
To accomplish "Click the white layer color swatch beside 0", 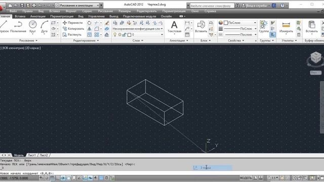I will (130, 35).
